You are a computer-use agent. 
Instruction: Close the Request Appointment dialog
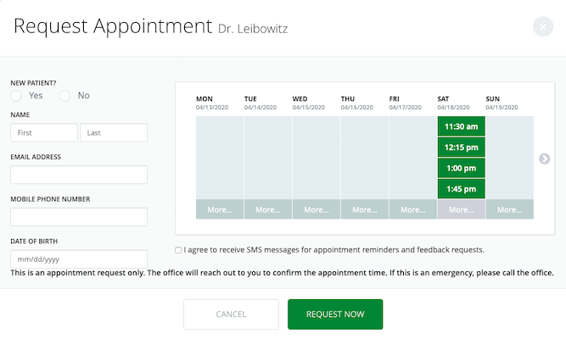[x=543, y=26]
